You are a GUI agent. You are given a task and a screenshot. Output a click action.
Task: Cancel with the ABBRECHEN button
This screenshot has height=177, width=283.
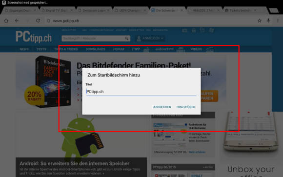coord(162,107)
